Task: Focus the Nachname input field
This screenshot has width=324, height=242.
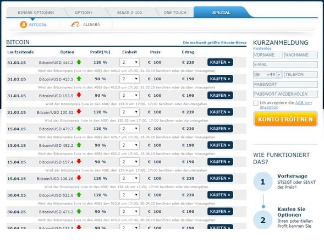Action: point(301,55)
